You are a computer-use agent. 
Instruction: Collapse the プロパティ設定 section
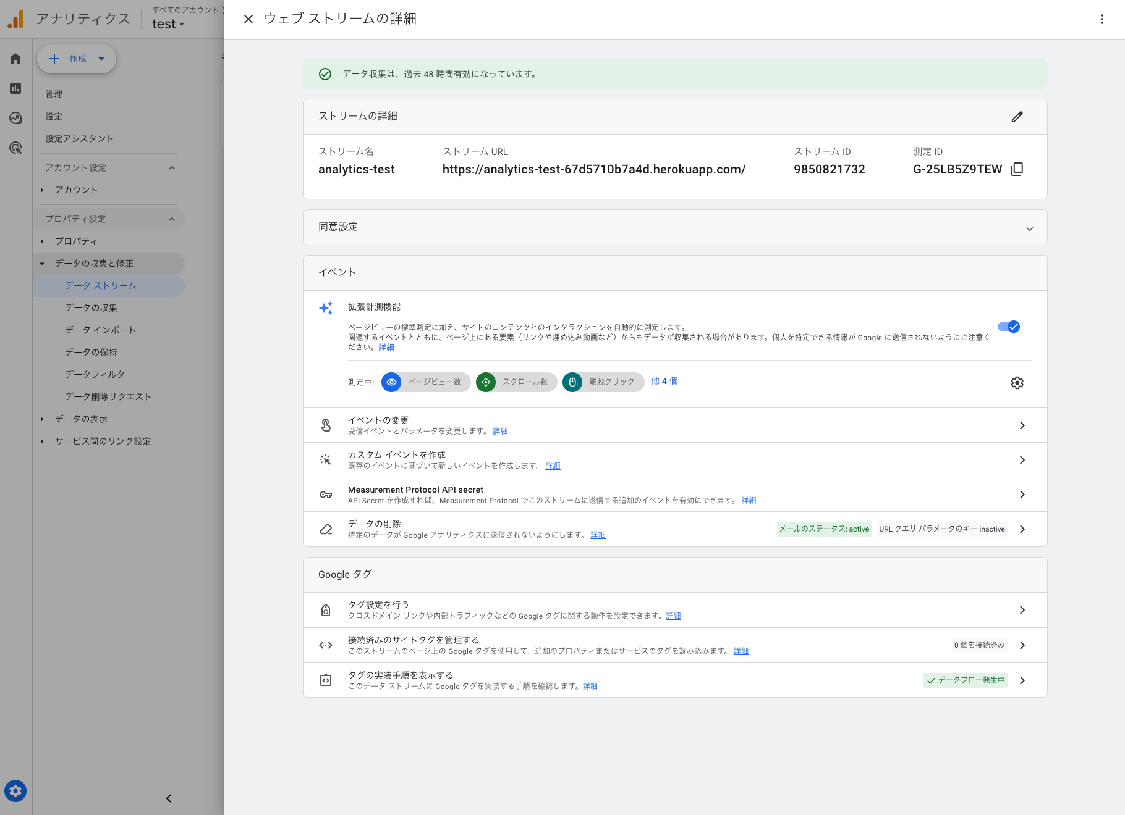pos(172,219)
